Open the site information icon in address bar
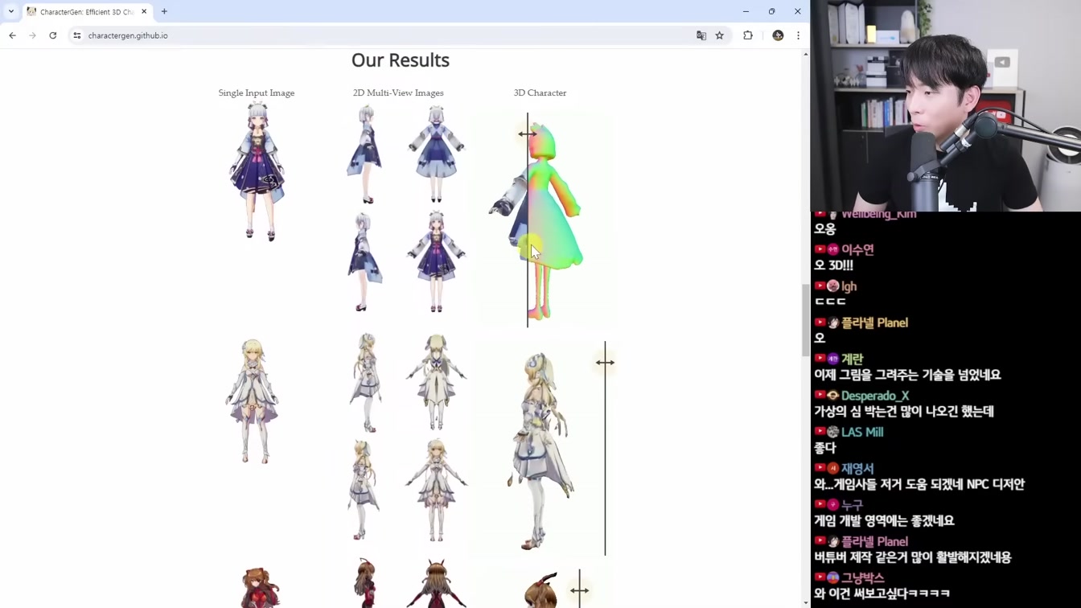Viewport: 1081px width, 608px height. click(77, 35)
